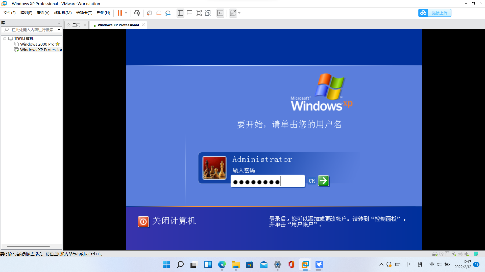Expand the library search dropdown
The image size is (485, 272).
coord(59,30)
